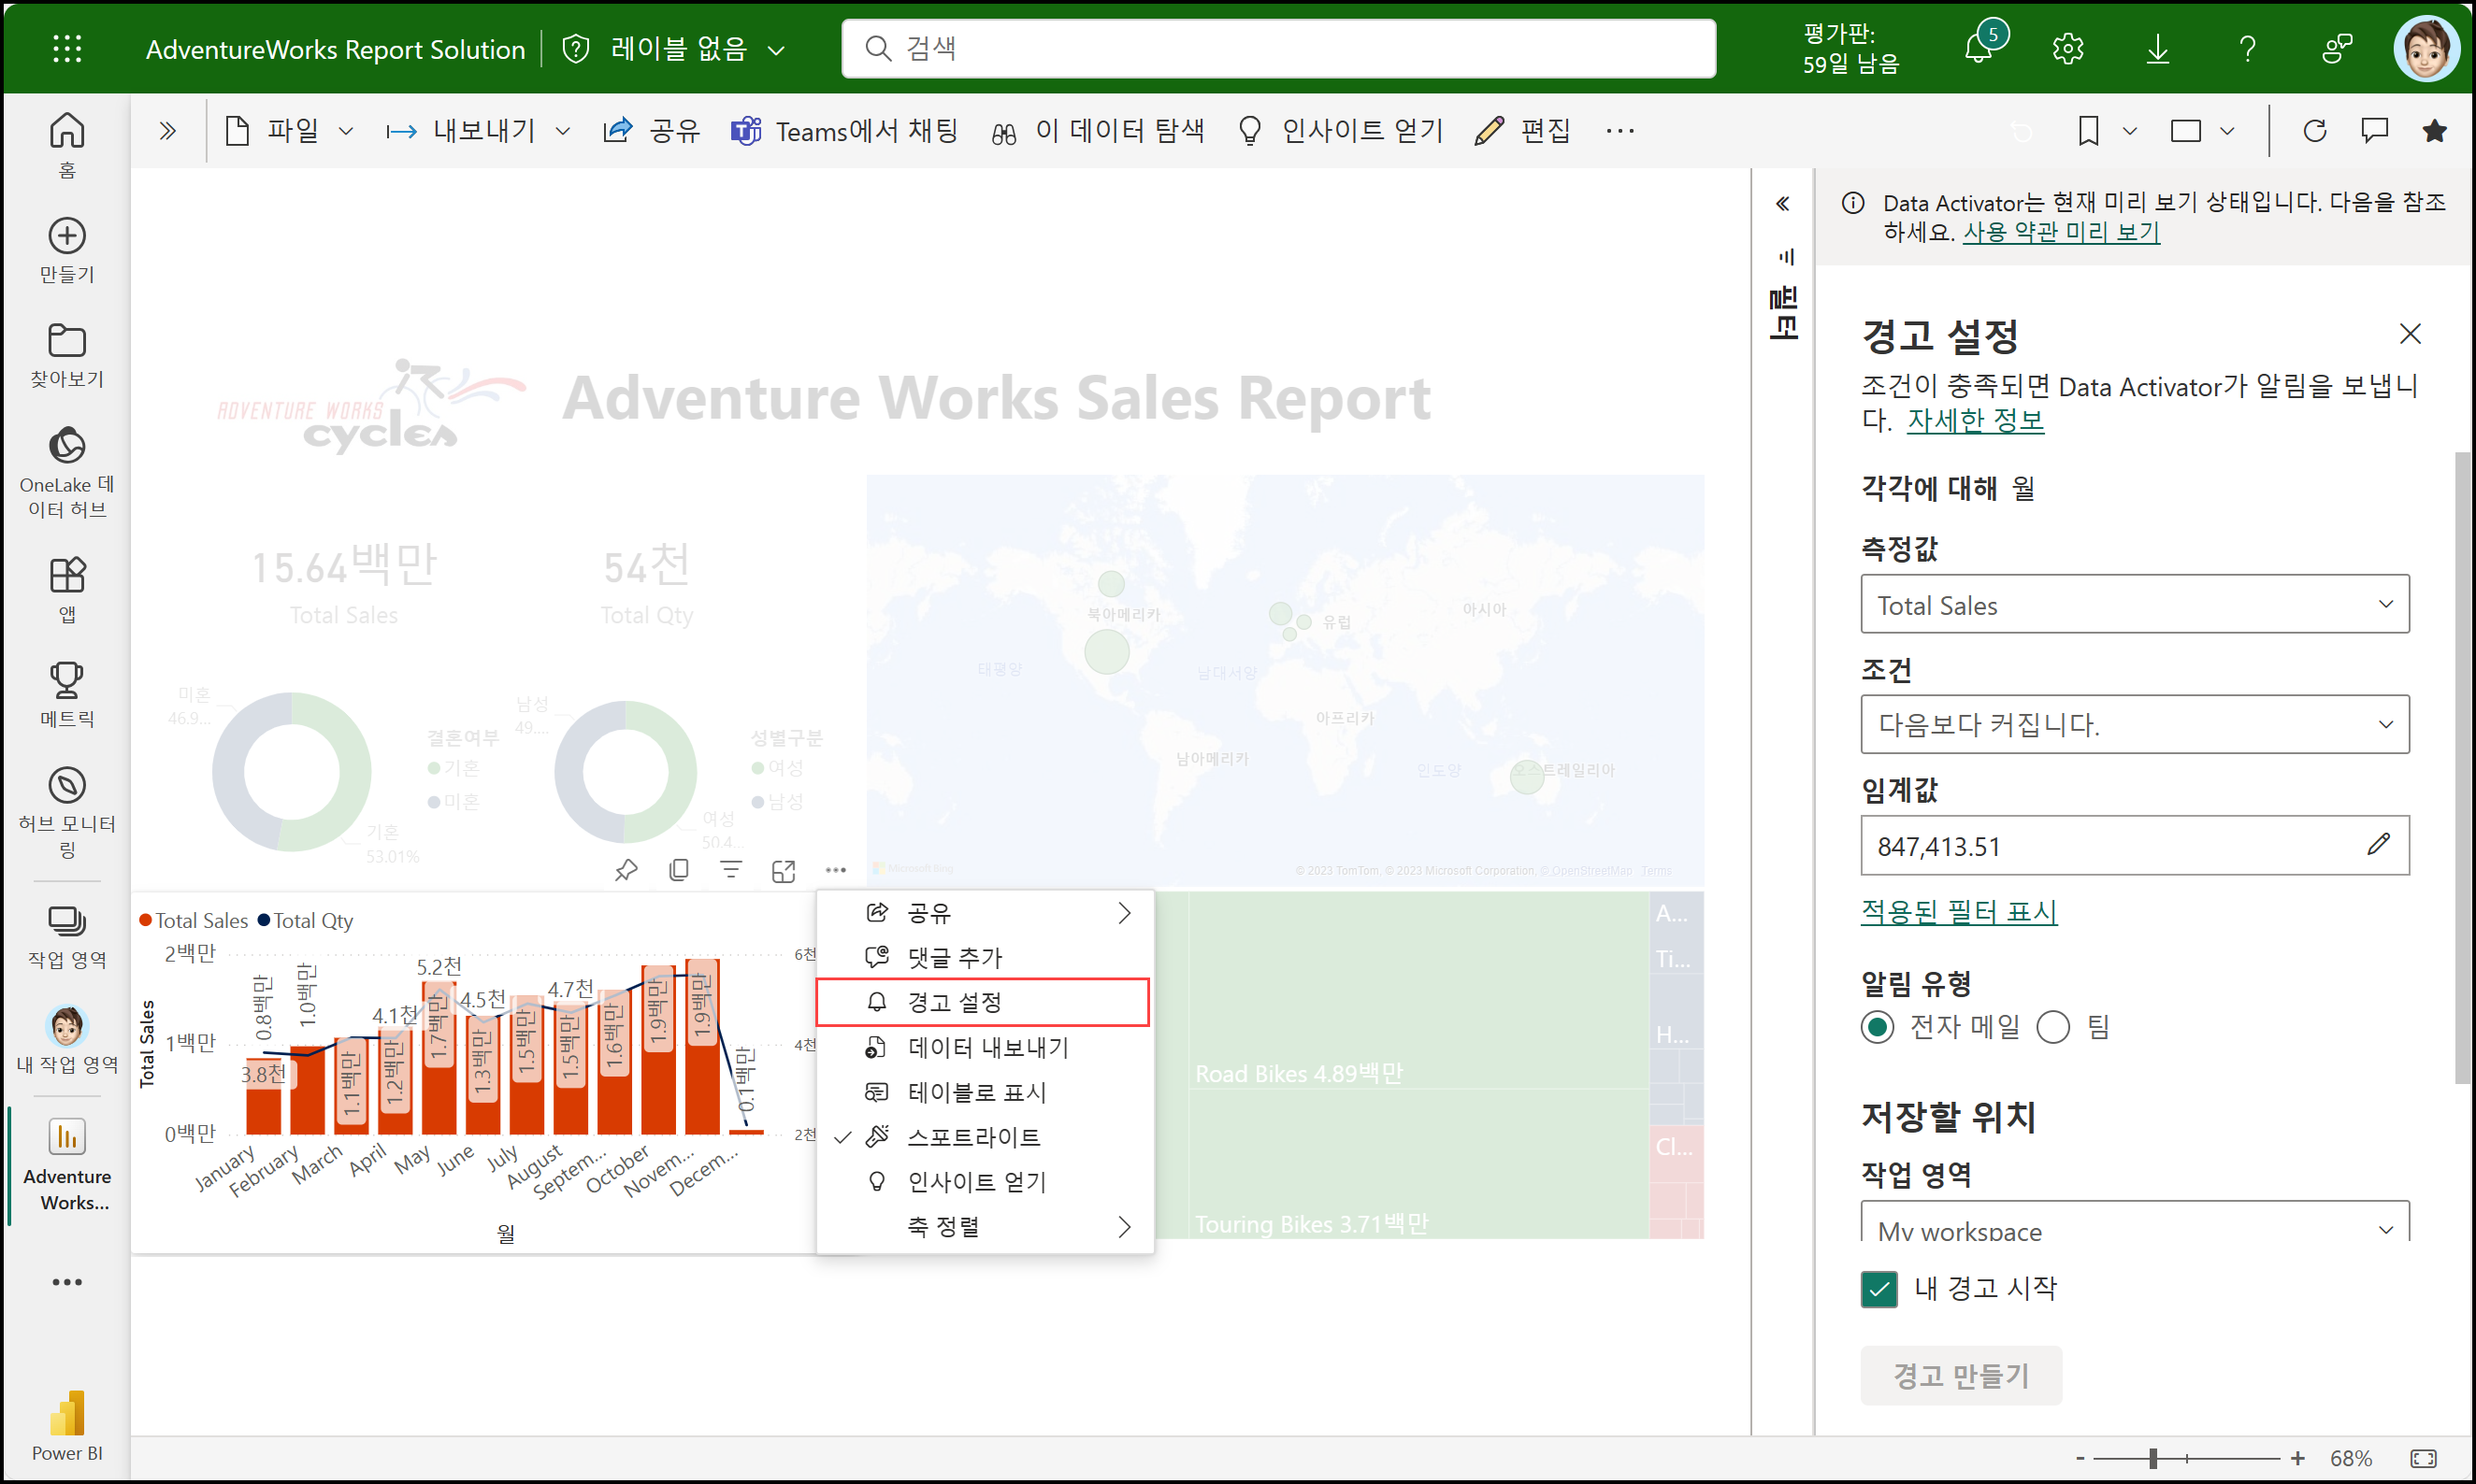This screenshot has width=2476, height=1484.
Task: Click the focus mode icon above chart
Action: click(x=784, y=870)
